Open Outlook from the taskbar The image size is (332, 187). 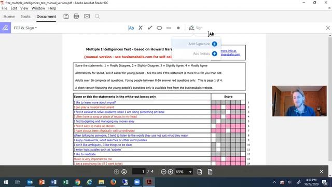(30, 182)
